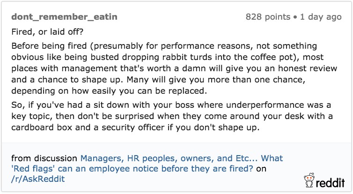Open the '1 day ago' timestamp permalink
The width and height of the screenshot is (353, 194).
click(321, 17)
